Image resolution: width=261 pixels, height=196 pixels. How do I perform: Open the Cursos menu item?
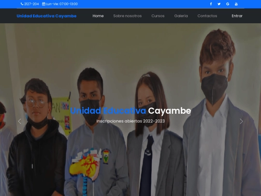158,16
